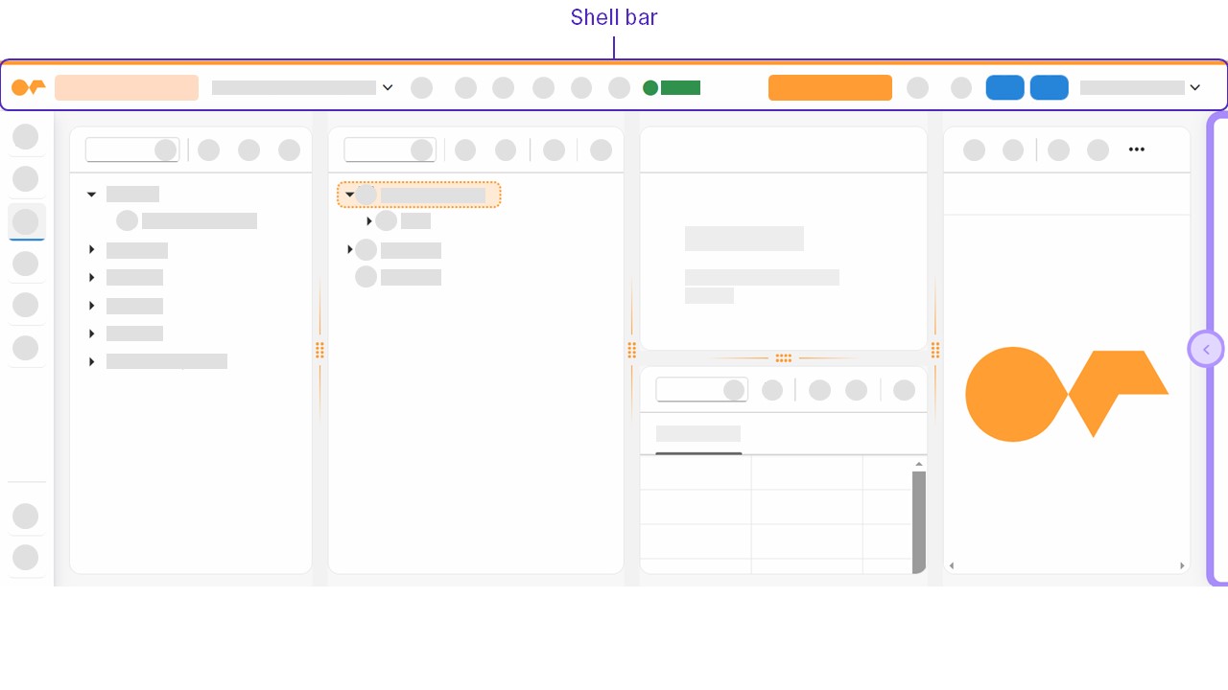Click the vertical scrollbar of the data table
The height and width of the screenshot is (690, 1228).
(919, 522)
